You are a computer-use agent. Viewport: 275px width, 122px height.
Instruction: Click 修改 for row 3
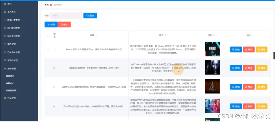pos(249,87)
